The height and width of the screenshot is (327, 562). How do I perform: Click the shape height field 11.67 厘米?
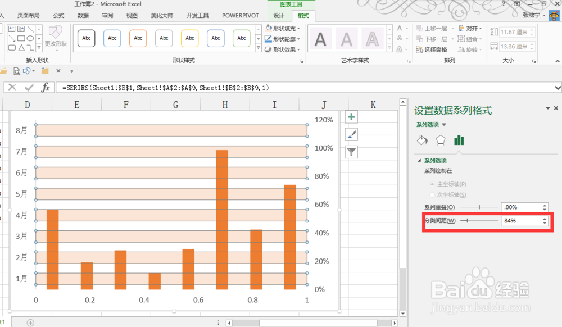coord(514,32)
